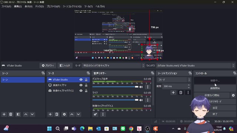Add a new source with plus icon
Image resolution: width=237 pixels, height=133 pixels.
point(50,114)
